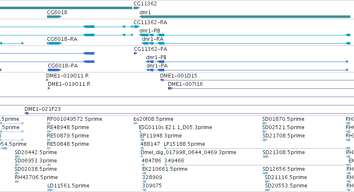Select the SD20442.5prime EST
This screenshot has width=354, height=192.
(17, 157)
